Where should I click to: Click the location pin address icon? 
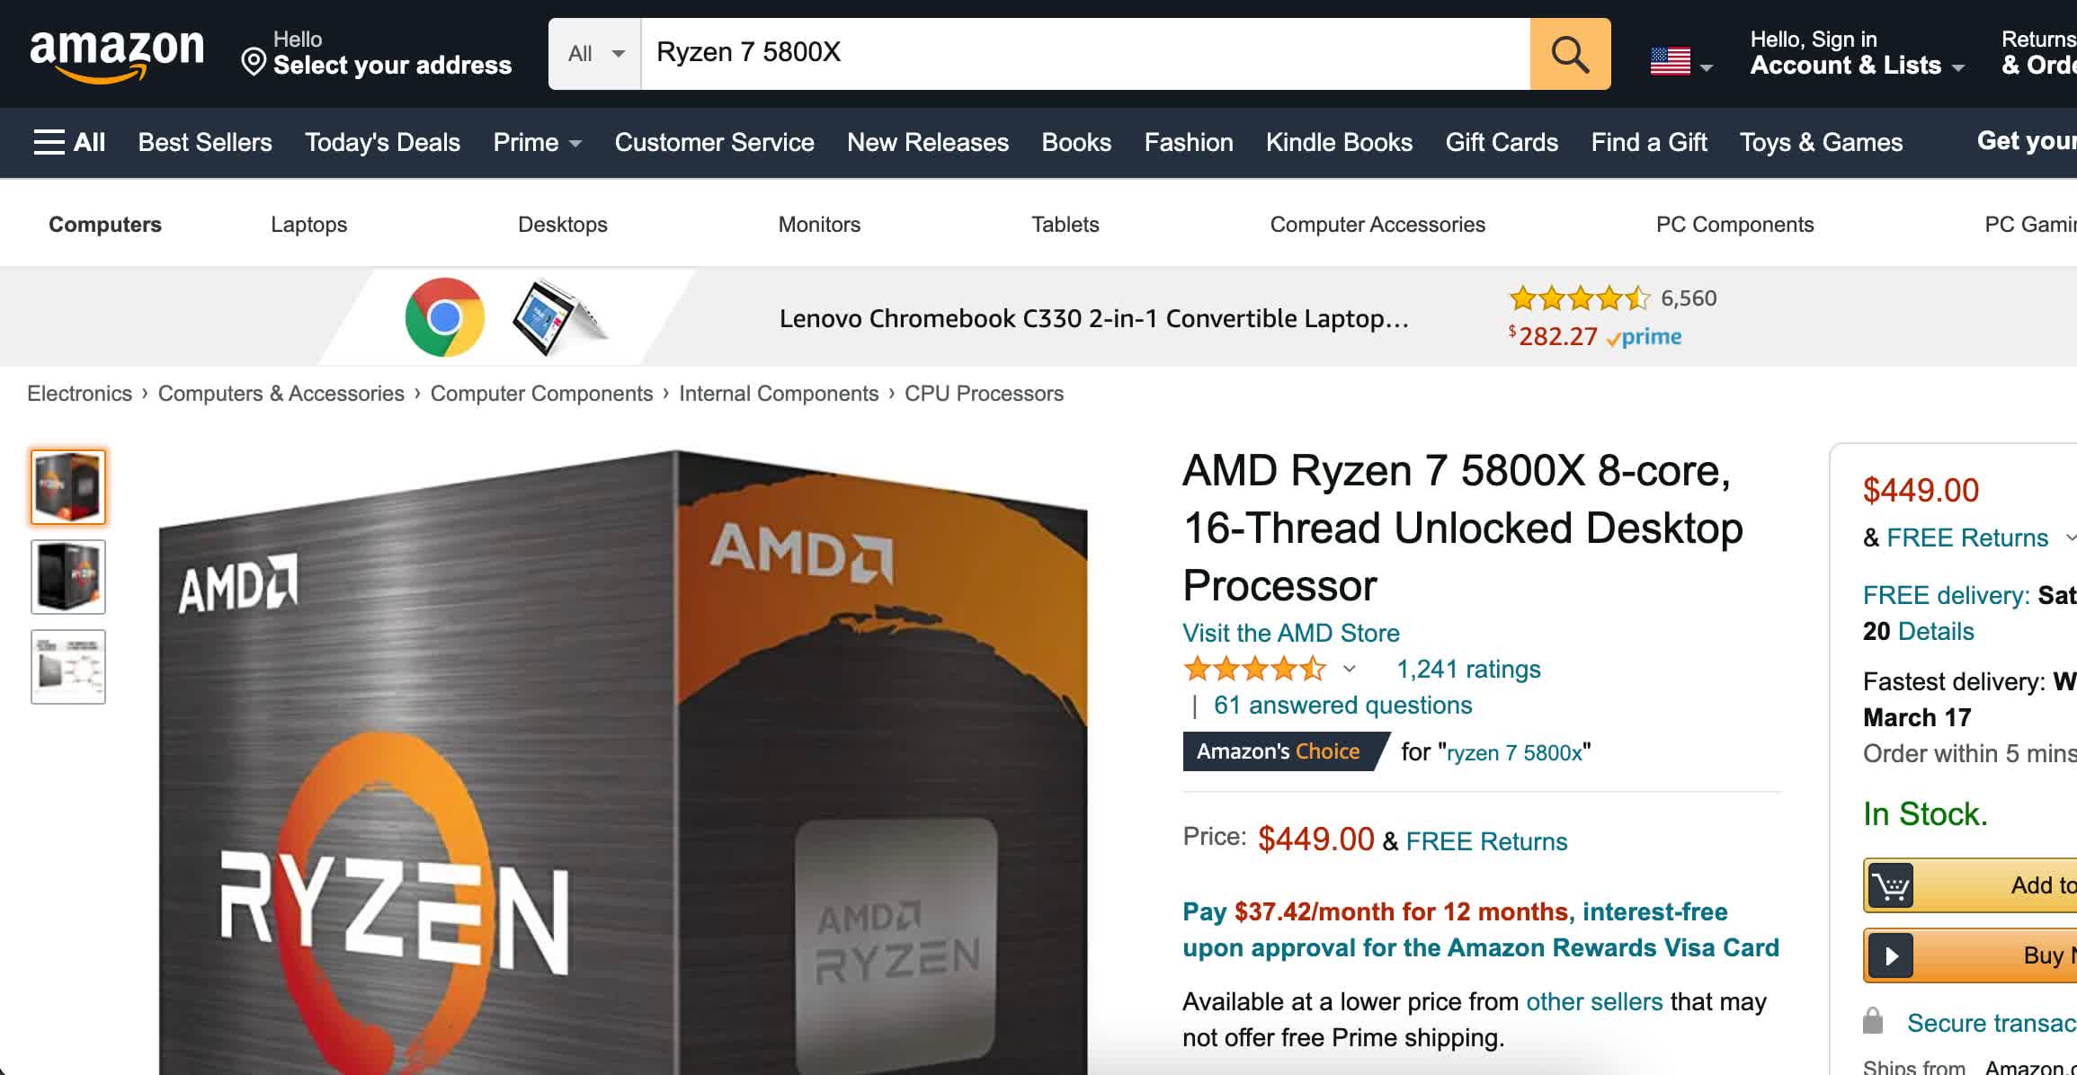254,63
